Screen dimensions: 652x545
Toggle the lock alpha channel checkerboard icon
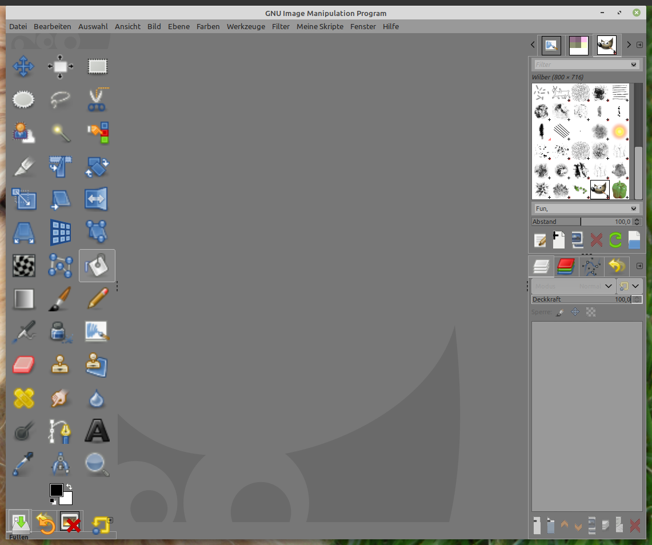591,312
